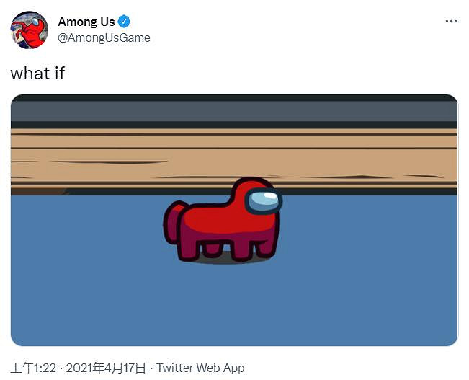Image resolution: width=469 pixels, height=380 pixels.
Task: Click the crewmate's backpack tail
Action: click(171, 221)
